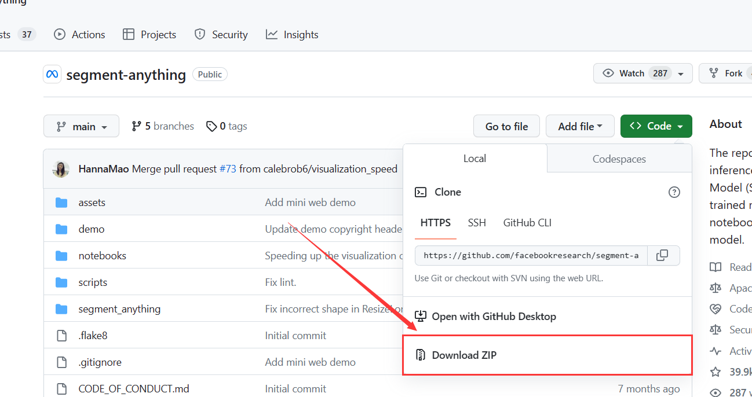Screen dimensions: 752x397
Task: Open the CODE_OF_CONDUCT.md file
Action: click(x=134, y=389)
